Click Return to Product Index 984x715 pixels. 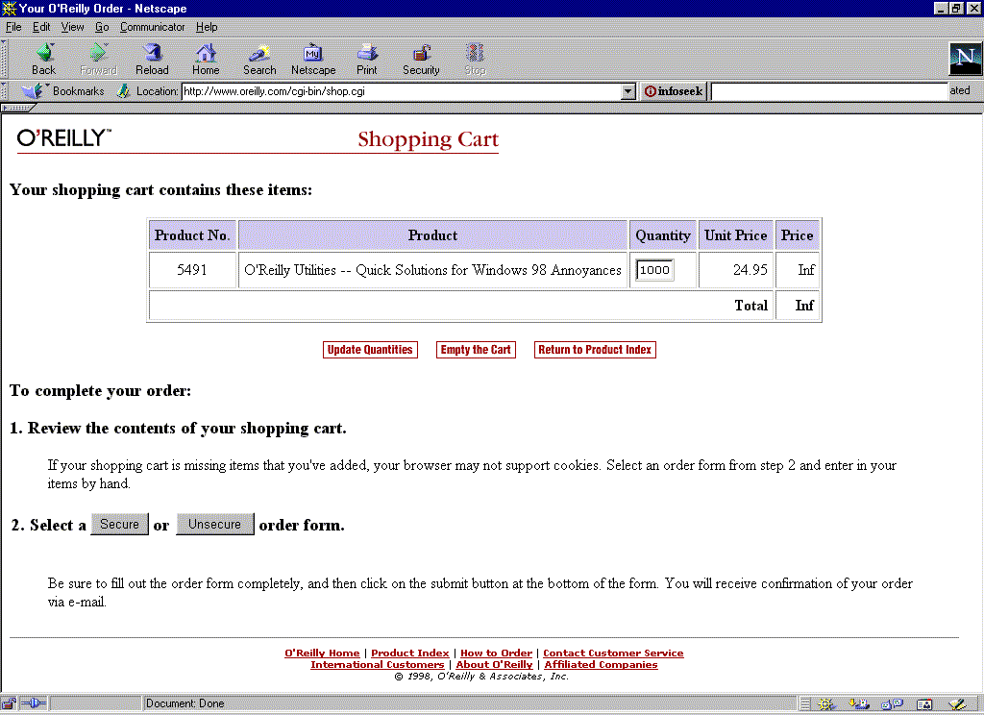coord(595,350)
